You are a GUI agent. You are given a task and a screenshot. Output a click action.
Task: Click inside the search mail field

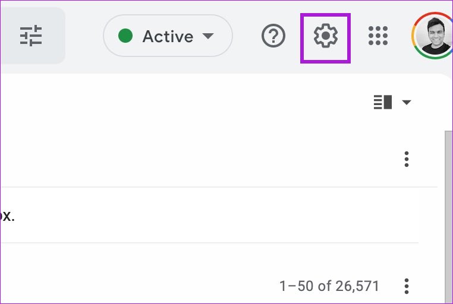pyautogui.click(x=6, y=37)
